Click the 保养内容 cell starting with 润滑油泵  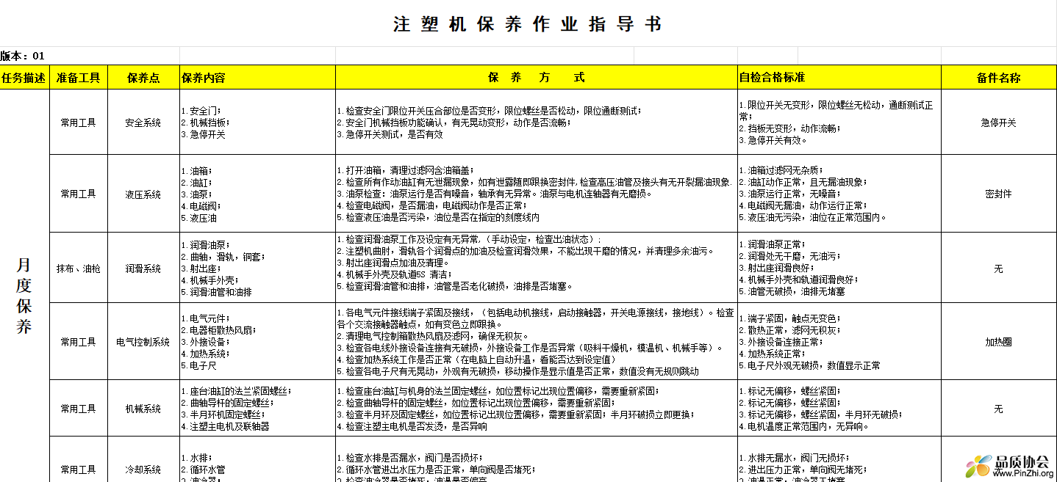257,268
